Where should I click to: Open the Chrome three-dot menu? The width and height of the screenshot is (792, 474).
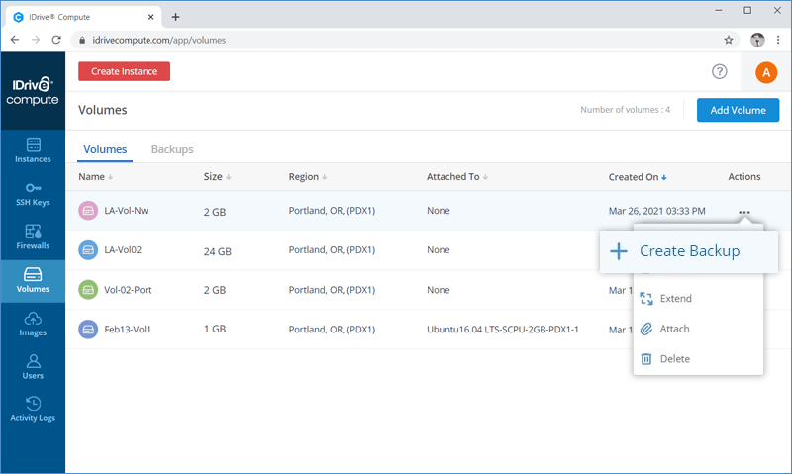pos(778,40)
